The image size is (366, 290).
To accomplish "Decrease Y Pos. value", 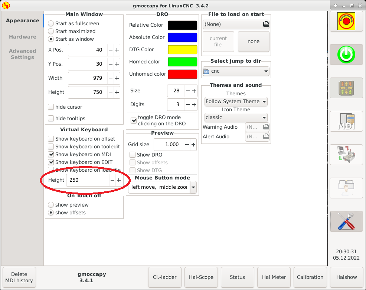I will tap(111, 64).
